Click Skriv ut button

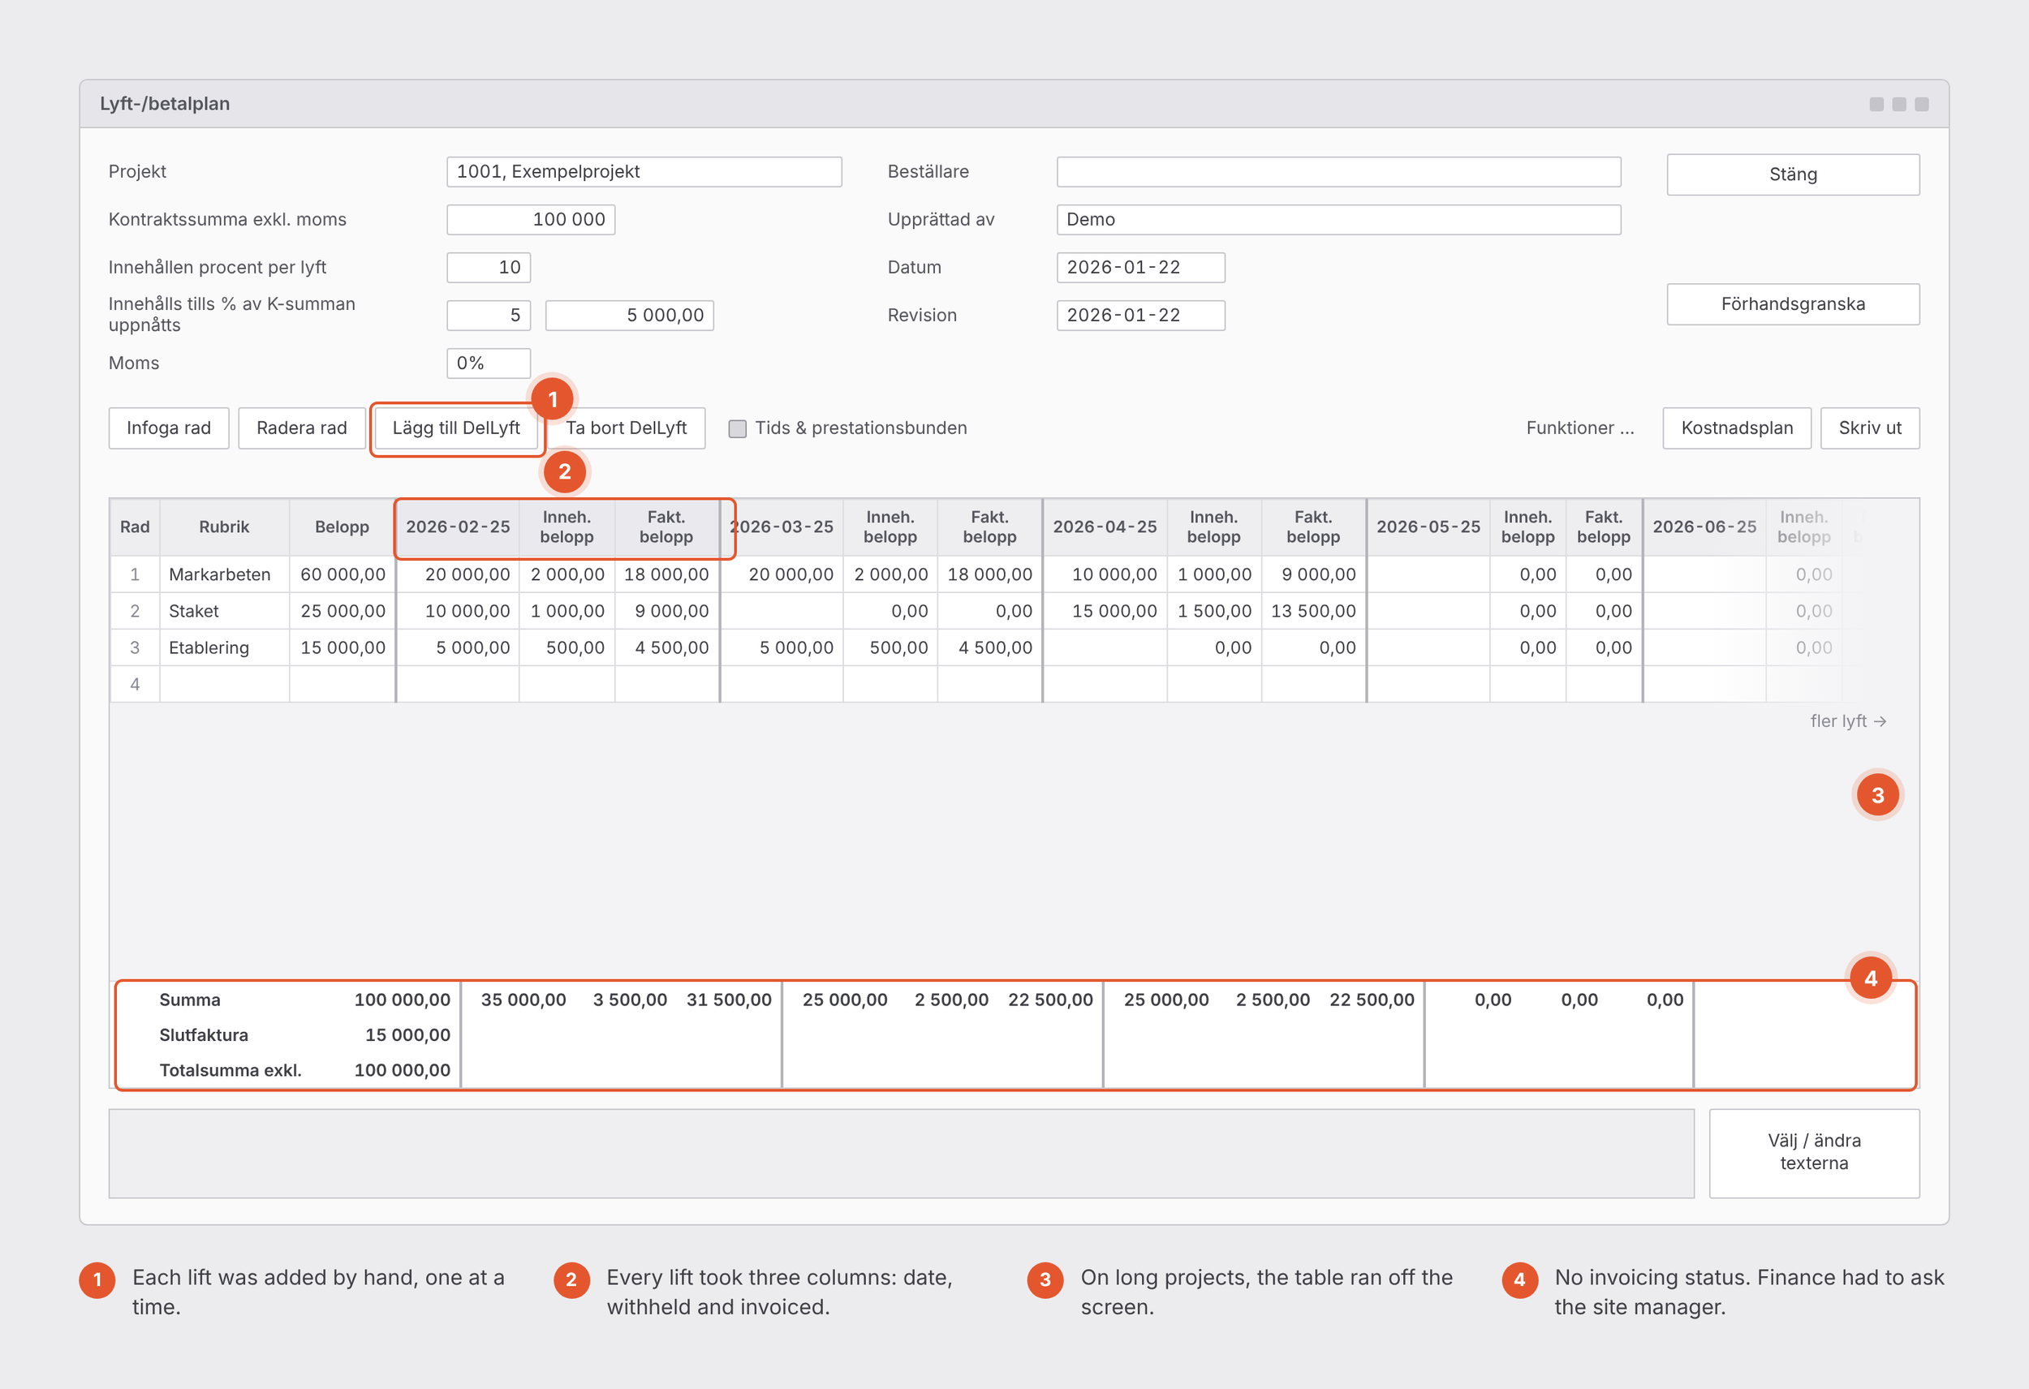tap(1869, 428)
